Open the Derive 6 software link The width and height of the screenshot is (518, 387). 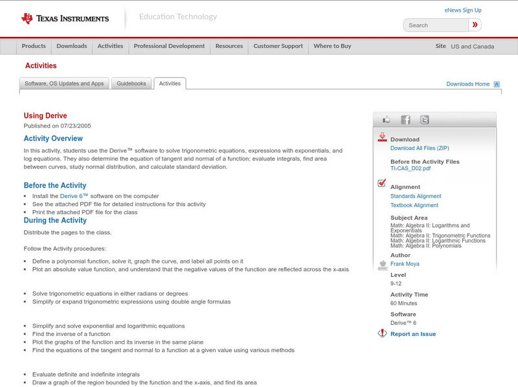tap(74, 196)
